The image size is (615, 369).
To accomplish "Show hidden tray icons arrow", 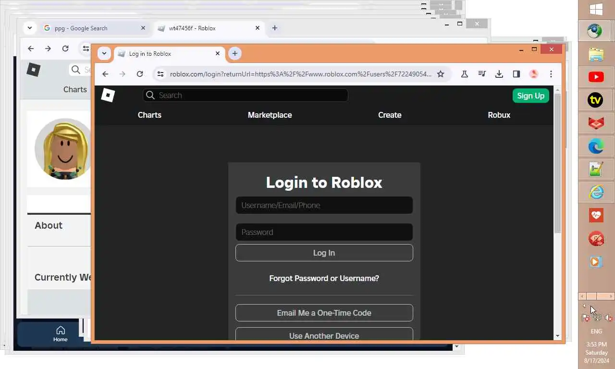I will click(x=585, y=306).
